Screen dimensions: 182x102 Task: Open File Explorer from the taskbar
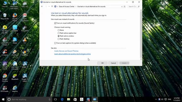click(69, 99)
